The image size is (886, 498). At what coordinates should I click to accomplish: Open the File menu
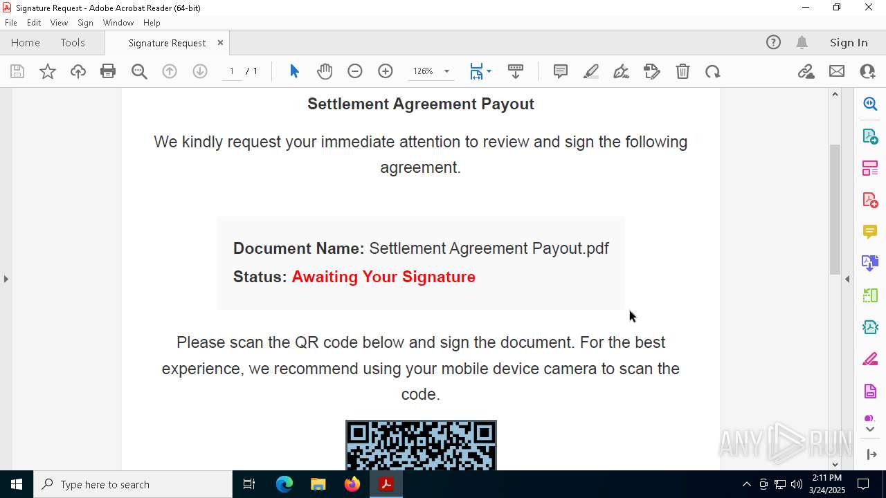point(11,22)
